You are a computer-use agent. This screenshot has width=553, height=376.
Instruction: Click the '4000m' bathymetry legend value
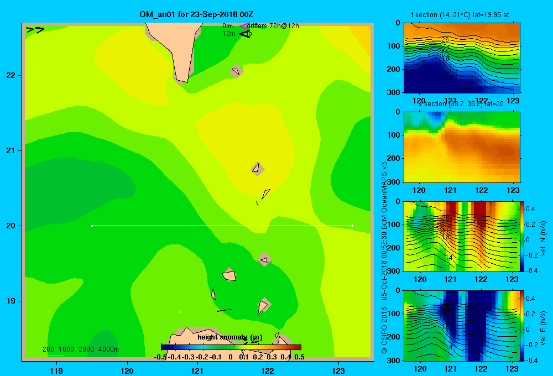[108, 349]
